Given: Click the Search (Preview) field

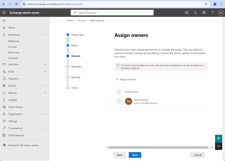Looking at the screenshot, I should pos(112,13).
